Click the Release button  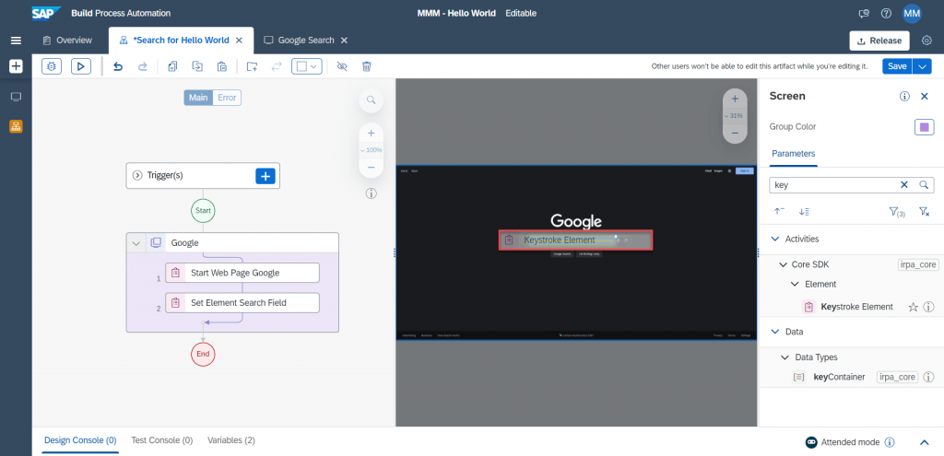coord(879,41)
